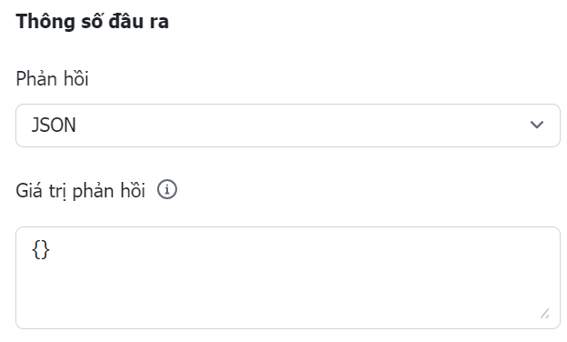This screenshot has width=567, height=342.
Task: Click the middle of the JSON select box
Action: [288, 126]
